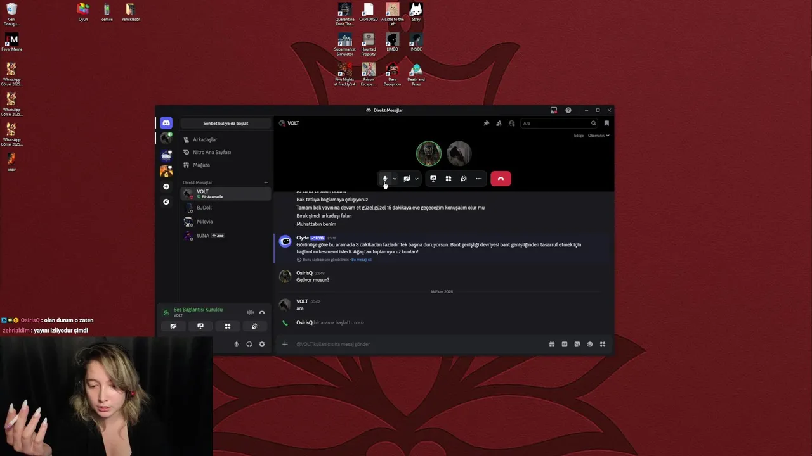Click 'Sohbet bul ya da başlat' search button

(x=226, y=123)
